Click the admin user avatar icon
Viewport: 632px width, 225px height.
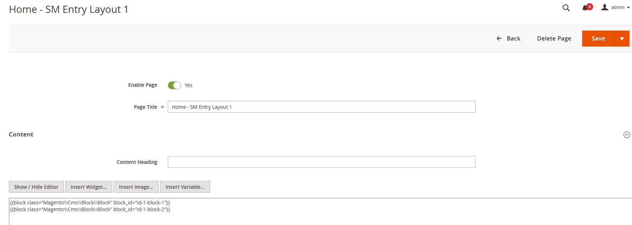tap(605, 7)
